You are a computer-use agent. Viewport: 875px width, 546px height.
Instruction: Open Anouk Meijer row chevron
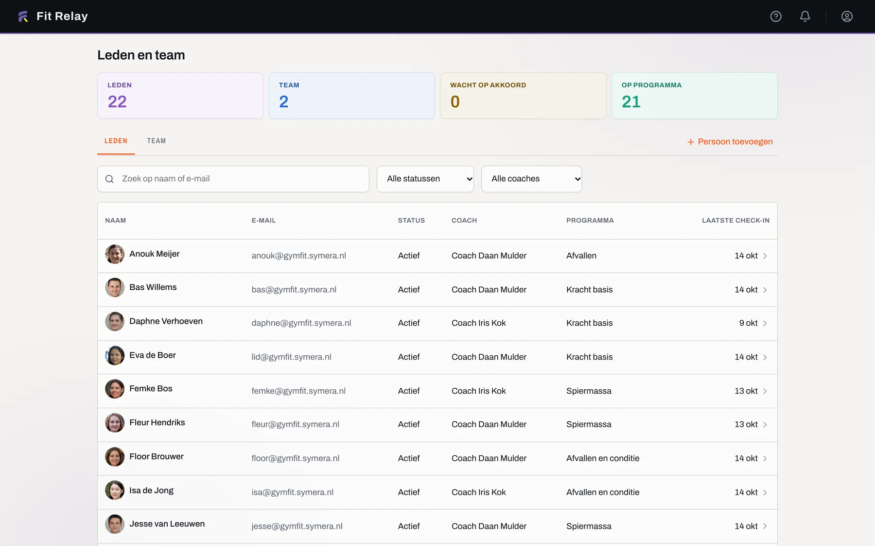pos(765,256)
